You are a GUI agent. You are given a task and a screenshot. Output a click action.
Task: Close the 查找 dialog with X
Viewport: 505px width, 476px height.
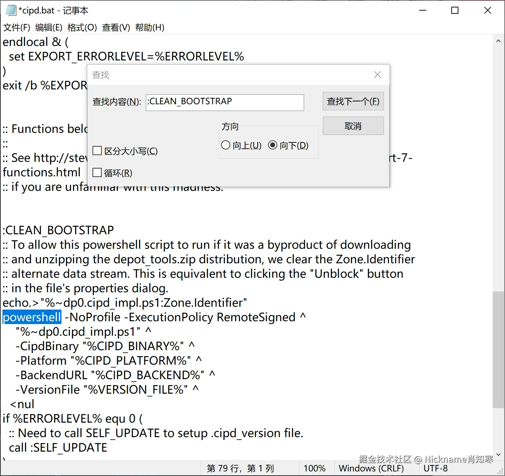point(378,75)
